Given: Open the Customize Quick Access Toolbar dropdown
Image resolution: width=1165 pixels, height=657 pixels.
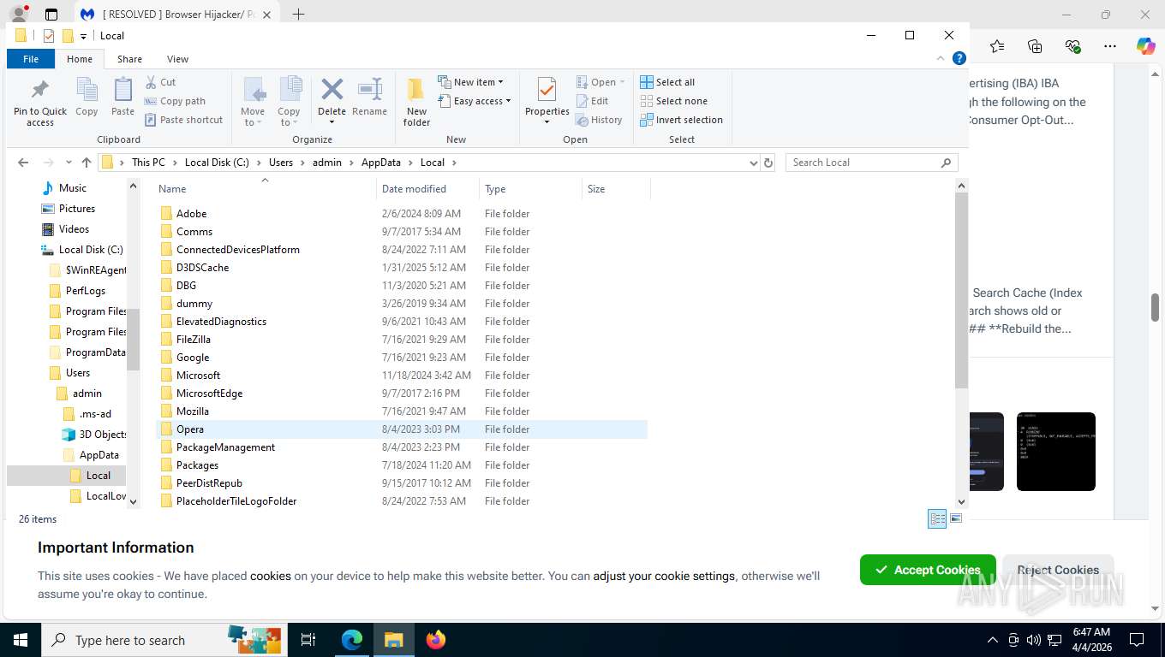Looking at the screenshot, I should 83,36.
